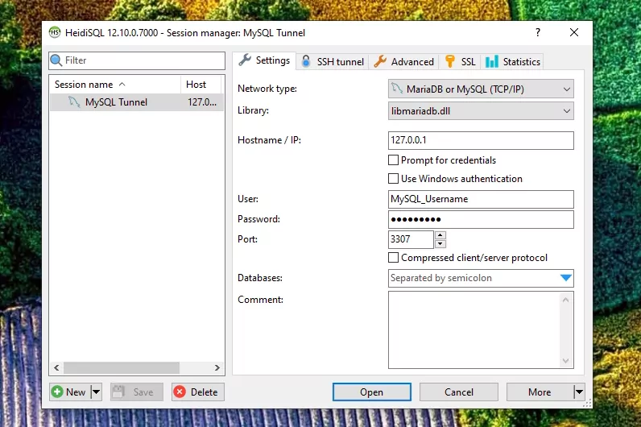Close the Session manager window
This screenshot has height=427, width=641.
pos(574,32)
